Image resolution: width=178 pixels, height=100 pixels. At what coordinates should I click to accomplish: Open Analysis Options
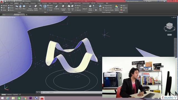point(117,8)
